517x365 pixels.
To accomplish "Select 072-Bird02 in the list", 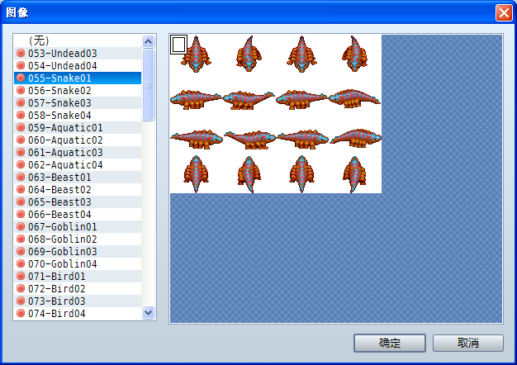I will tap(78, 288).
